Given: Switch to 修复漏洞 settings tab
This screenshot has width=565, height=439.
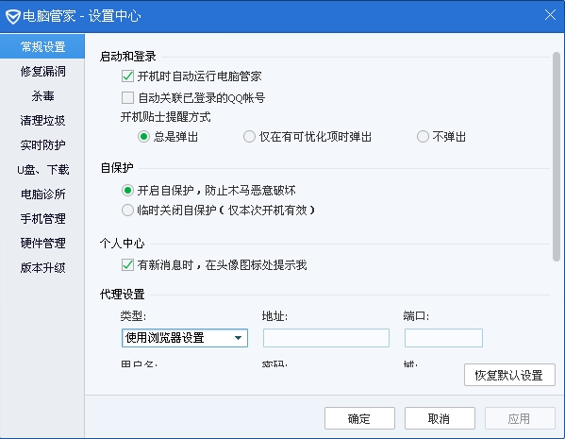Looking at the screenshot, I should (x=42, y=72).
